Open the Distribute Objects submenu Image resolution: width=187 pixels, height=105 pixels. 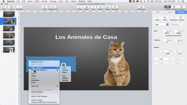[44, 70]
